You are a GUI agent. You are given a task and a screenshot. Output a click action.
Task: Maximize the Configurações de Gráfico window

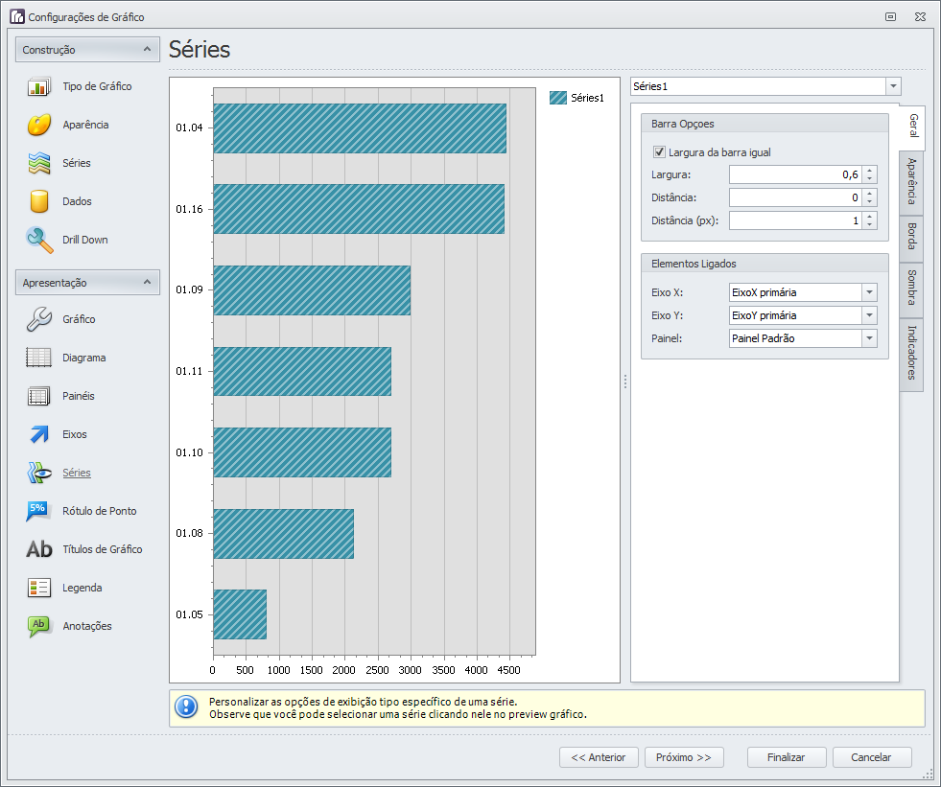point(890,17)
